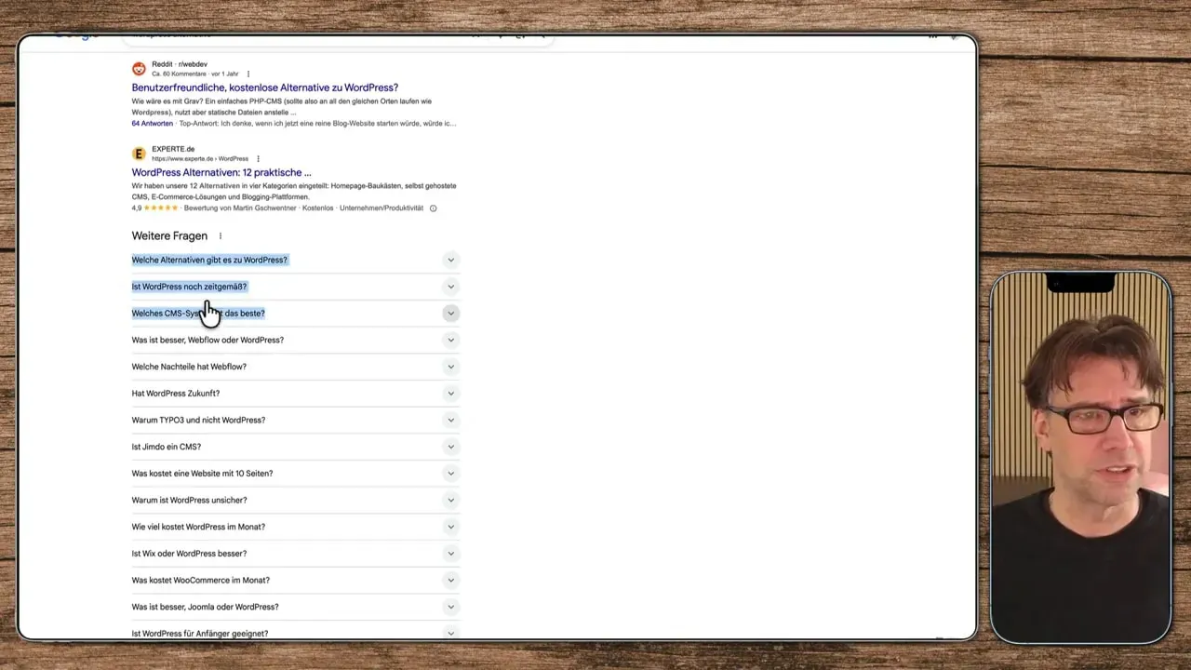Image resolution: width=1191 pixels, height=670 pixels.
Task: Open the three-dot menu beside 'Weitere Fragen'
Action: (220, 236)
